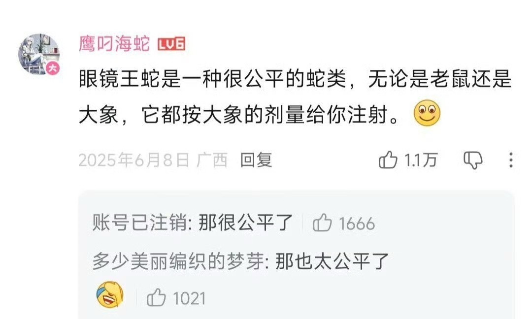Like the main comment with thumbs-up icon
532x319 pixels.
(x=388, y=159)
